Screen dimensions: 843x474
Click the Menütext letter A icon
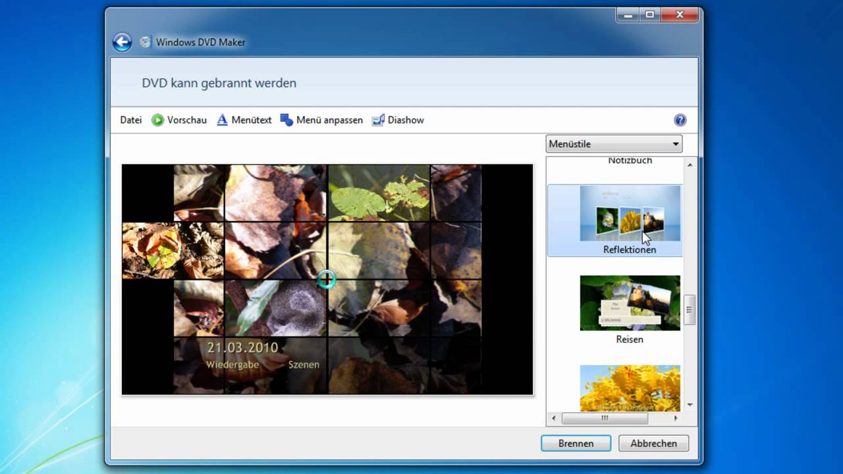coord(222,120)
